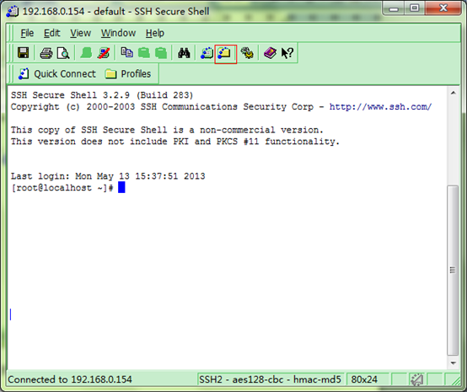Click the 'non-commercial version' text line
Screen dimensions: 467x392
[167, 130]
